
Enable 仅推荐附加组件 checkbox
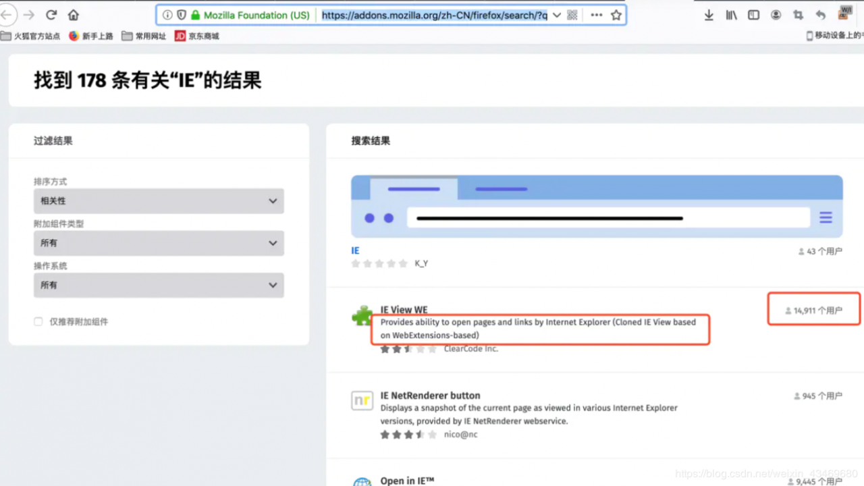pyautogui.click(x=38, y=322)
